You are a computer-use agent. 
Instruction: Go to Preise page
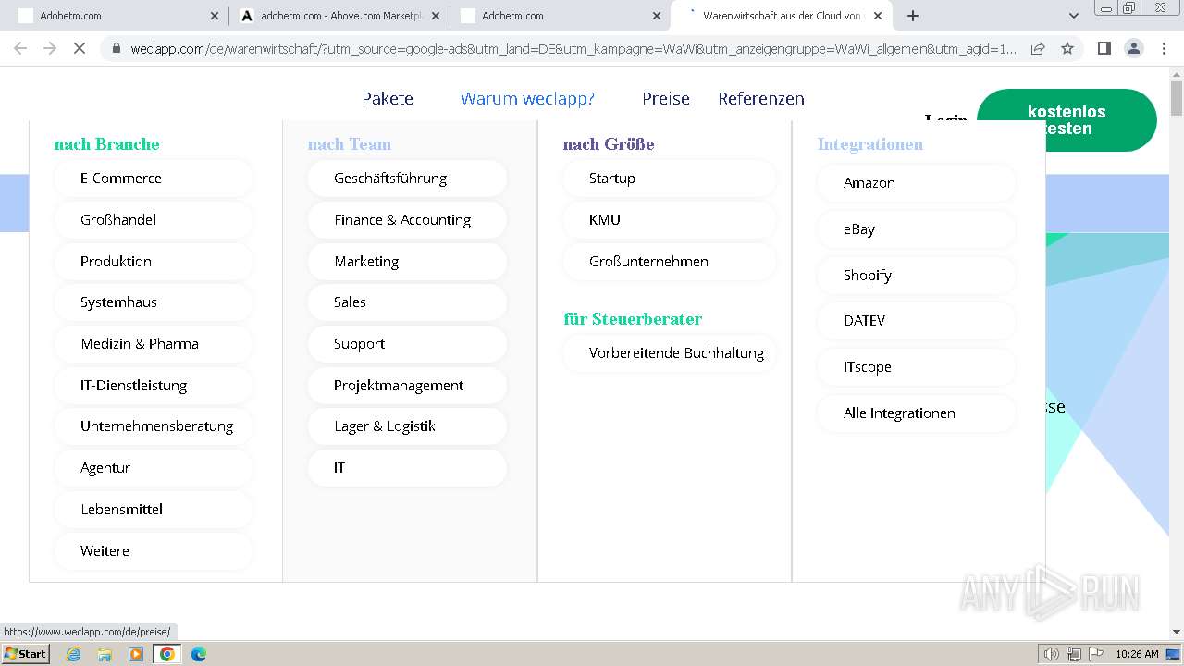[666, 99]
